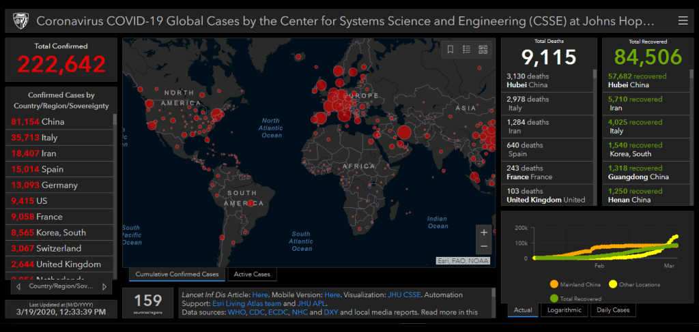Switch chart to Logarithmic view

click(565, 310)
